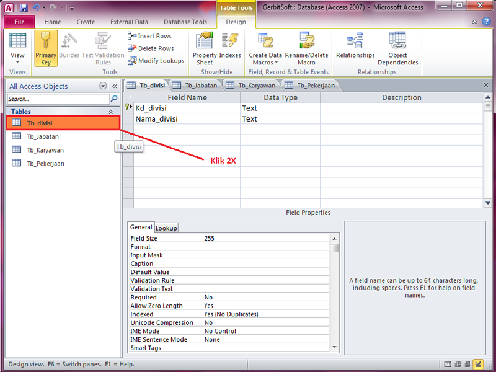Switch to Datasheet View from the status bar
This screenshot has height=372, width=496.
coord(448,364)
